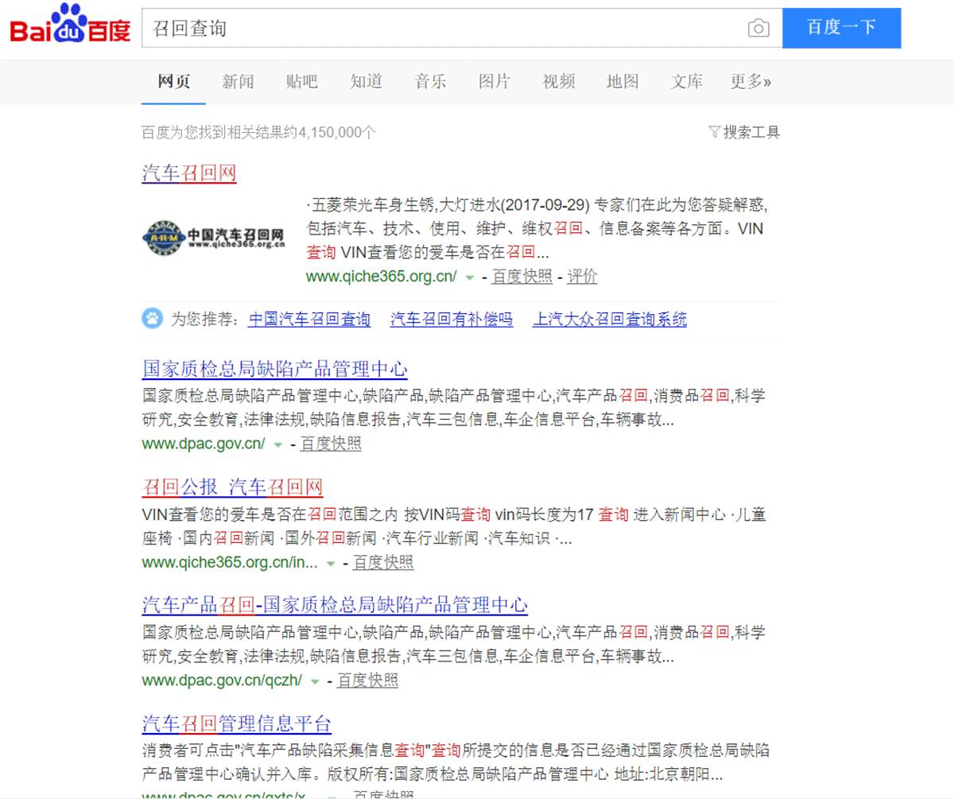Open 百度快照 for www.qiche365.org.cn/ result
This screenshot has width=954, height=799.
tap(522, 277)
